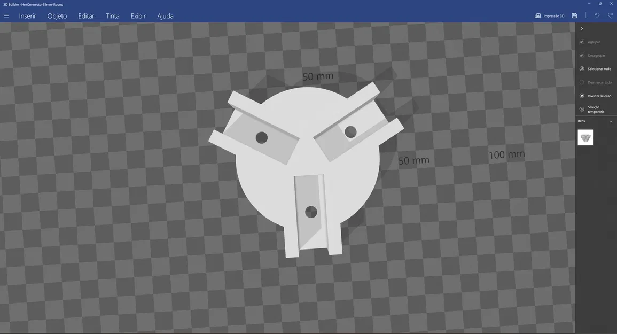The width and height of the screenshot is (617, 334).
Task: Click the Impressão 3D printer icon
Action: tap(537, 15)
